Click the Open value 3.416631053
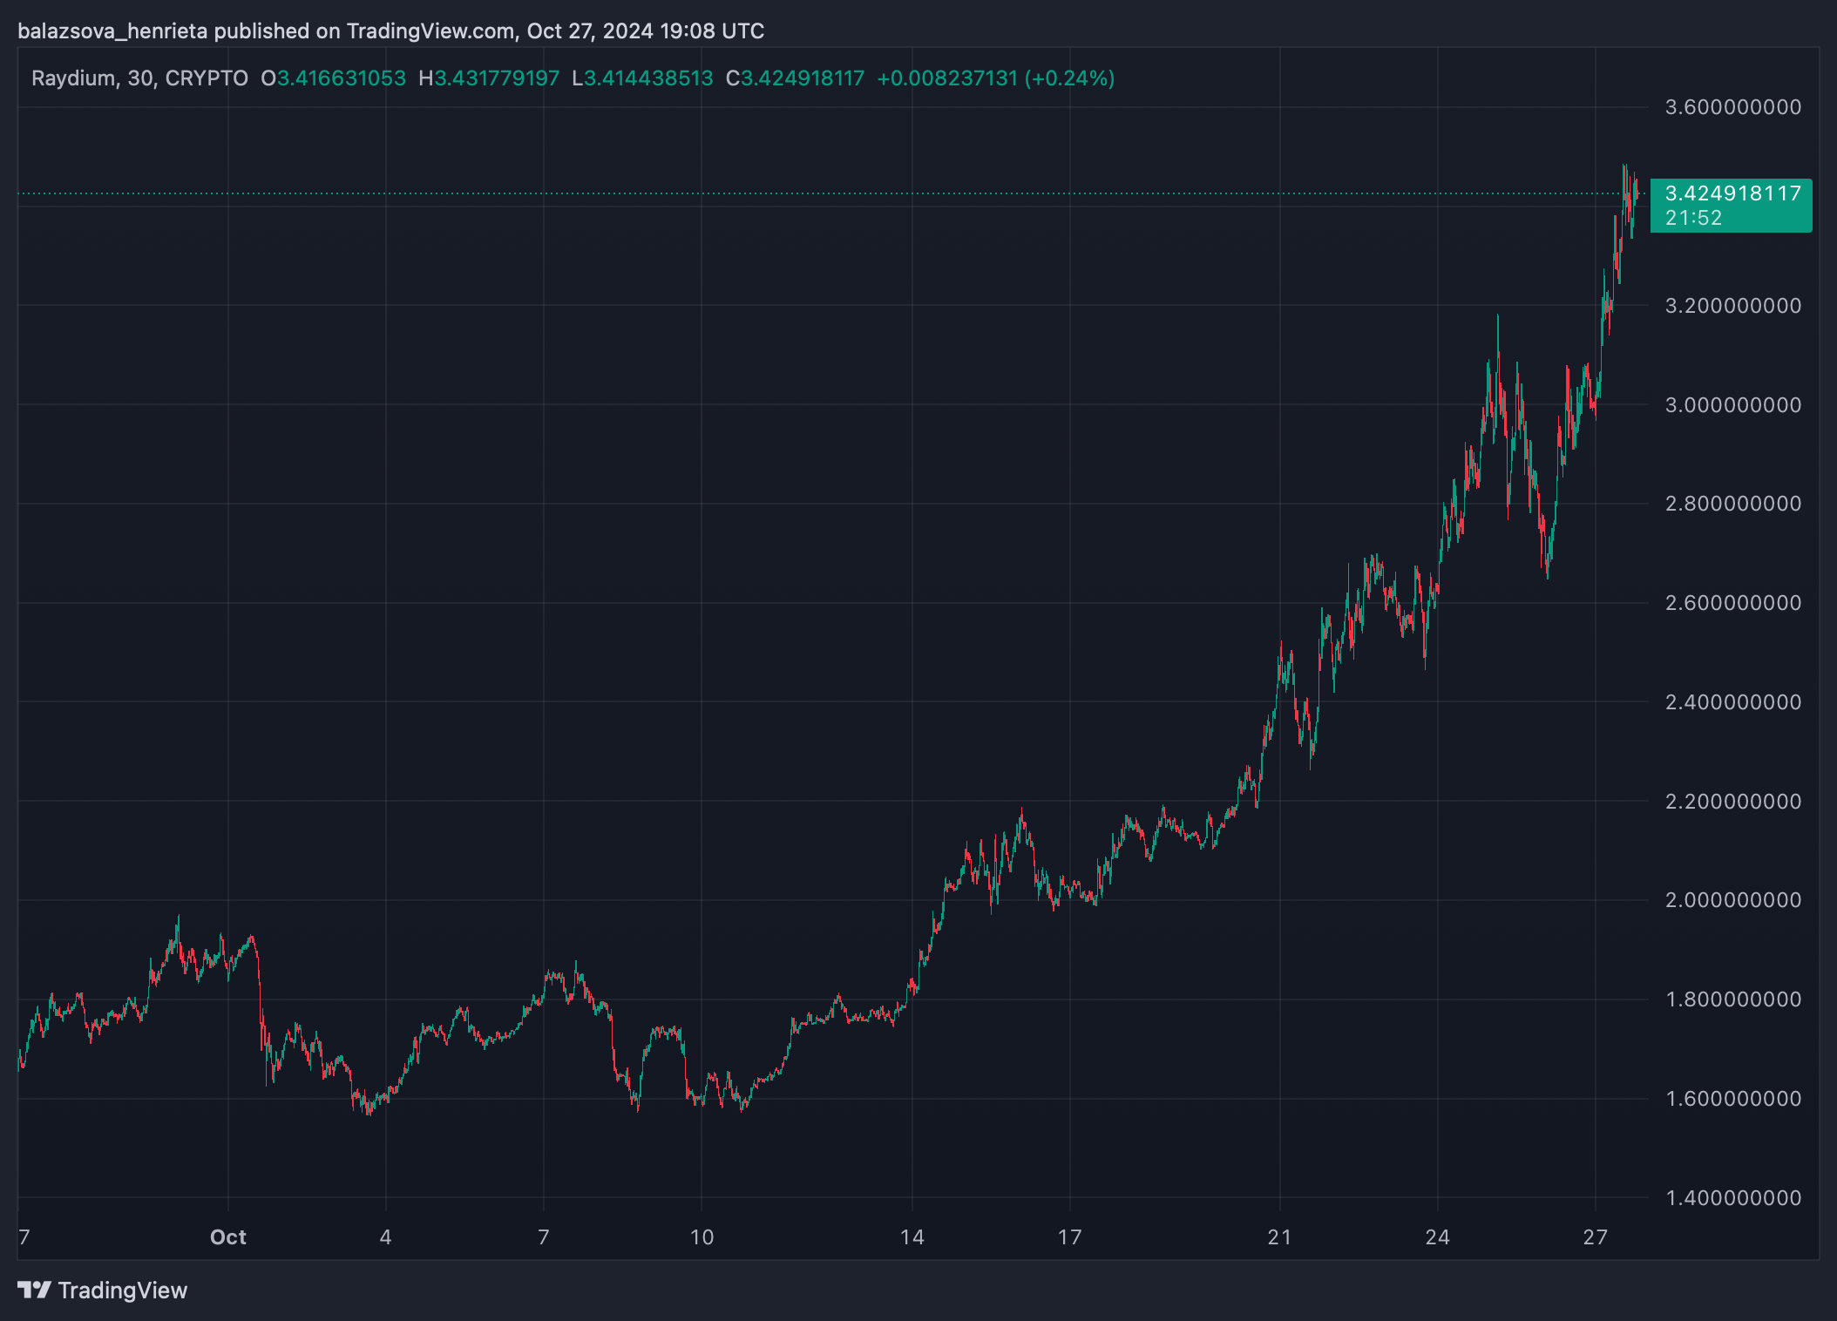 point(341,78)
